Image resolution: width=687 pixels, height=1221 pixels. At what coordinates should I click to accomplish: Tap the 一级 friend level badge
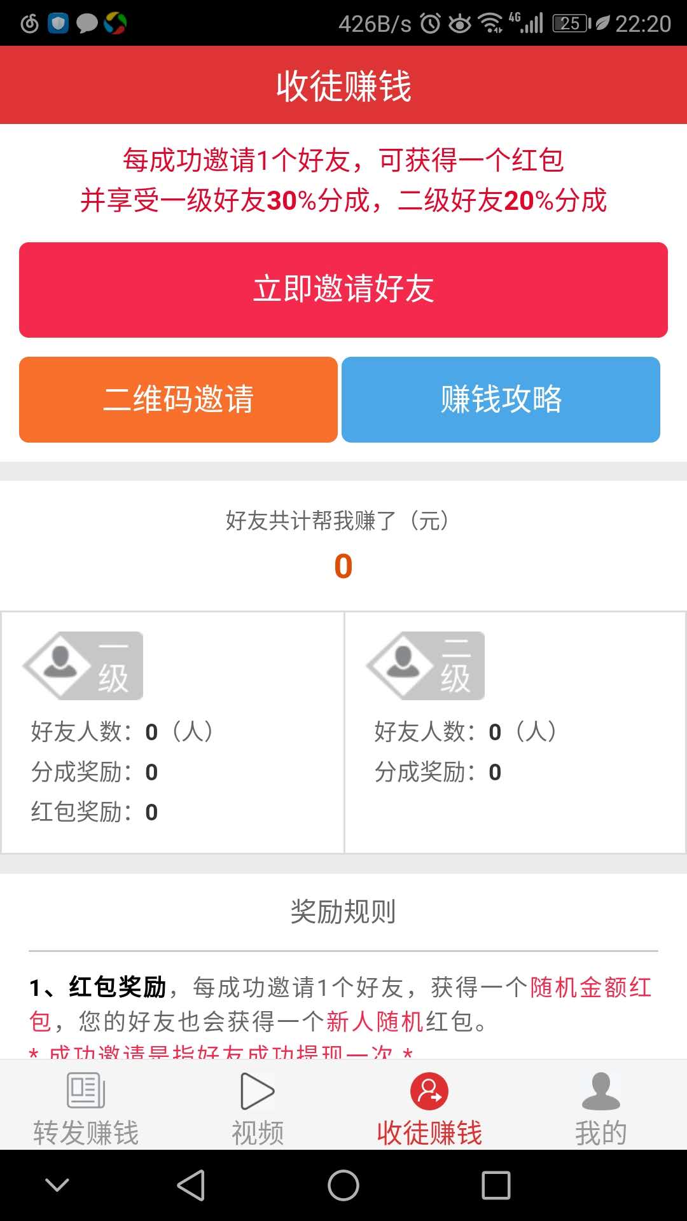83,666
